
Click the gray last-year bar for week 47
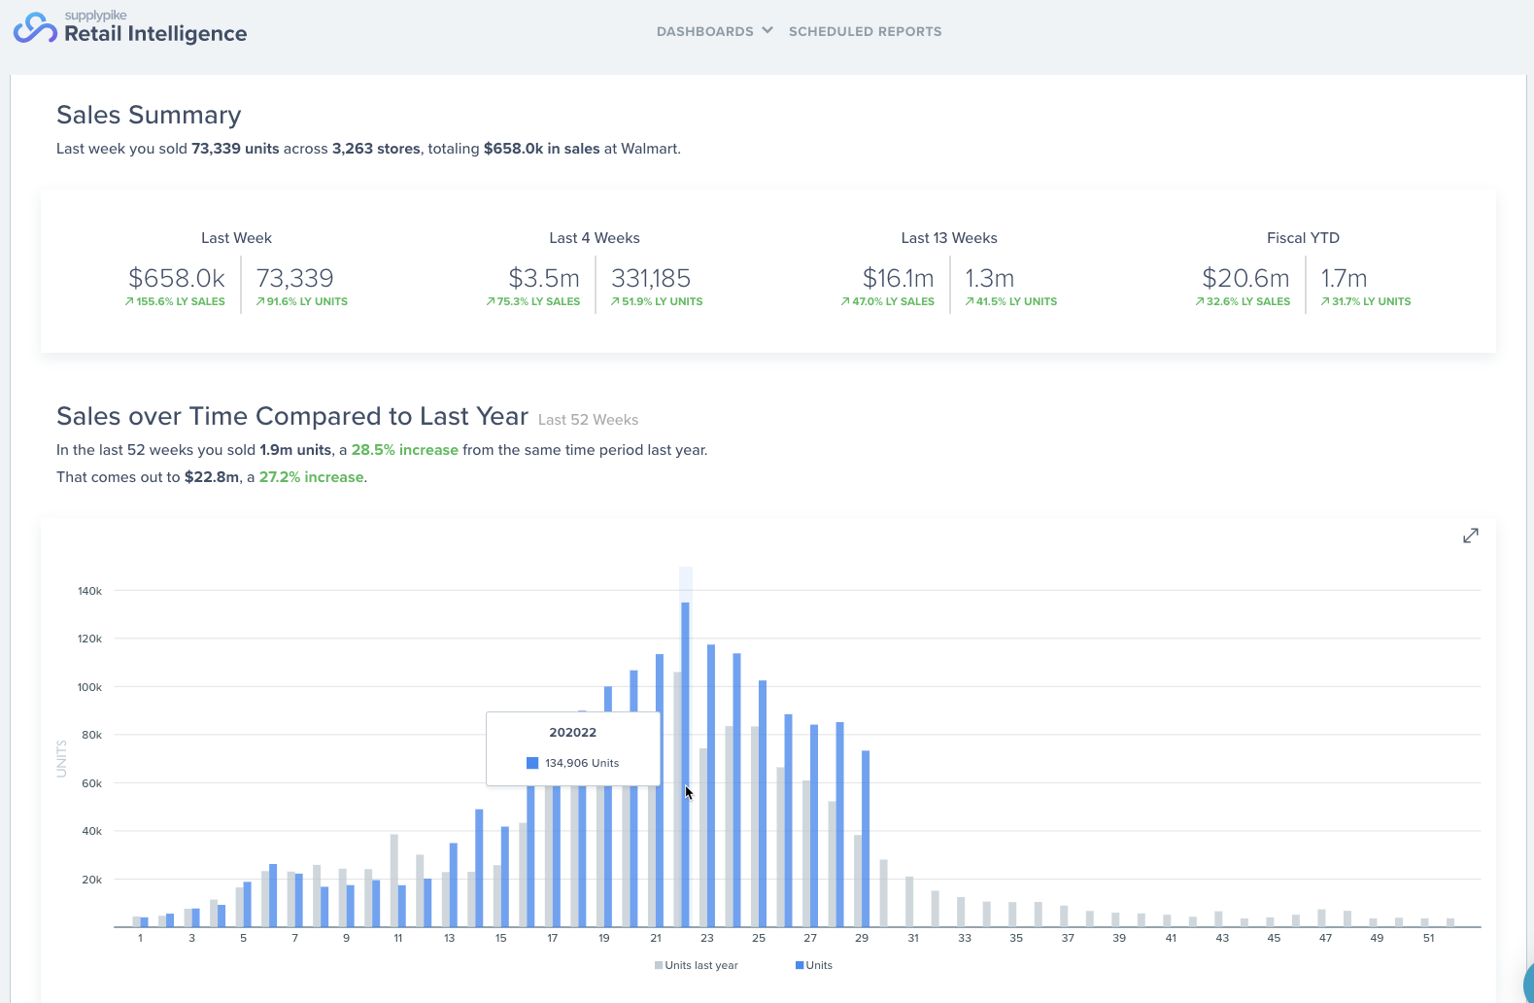click(1321, 918)
